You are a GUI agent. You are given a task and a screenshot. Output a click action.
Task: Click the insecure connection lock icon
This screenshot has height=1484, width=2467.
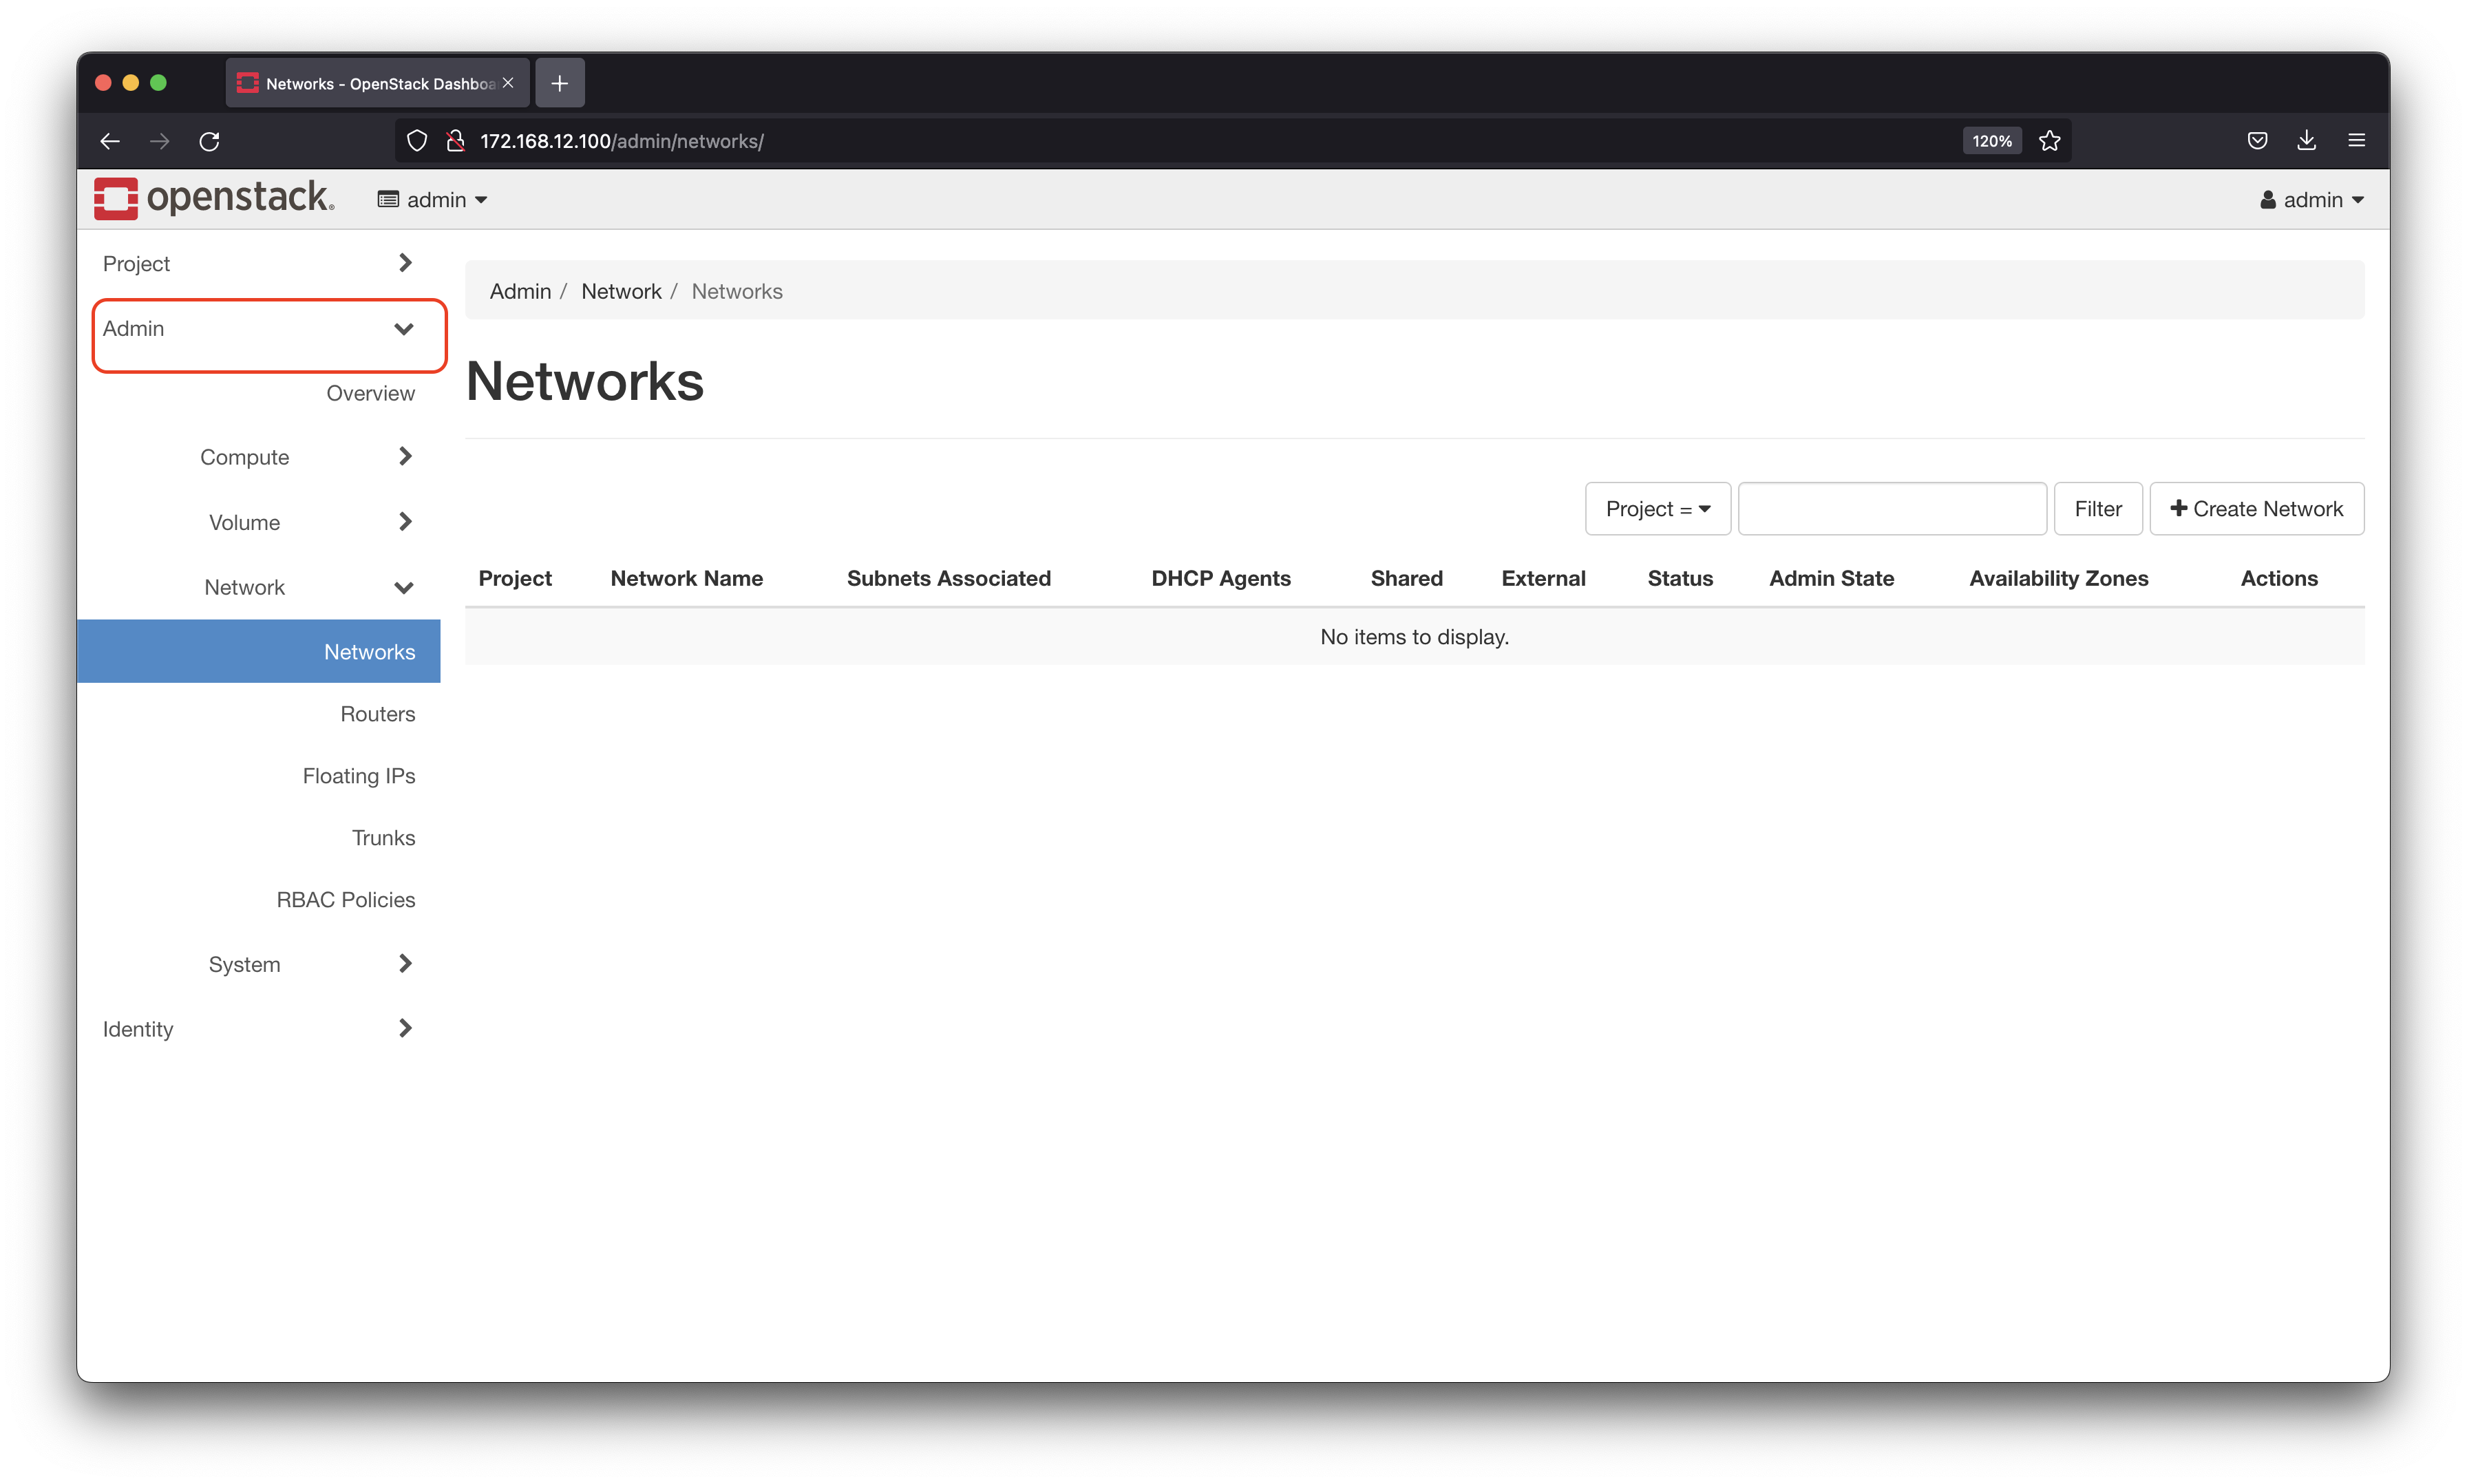tap(455, 141)
